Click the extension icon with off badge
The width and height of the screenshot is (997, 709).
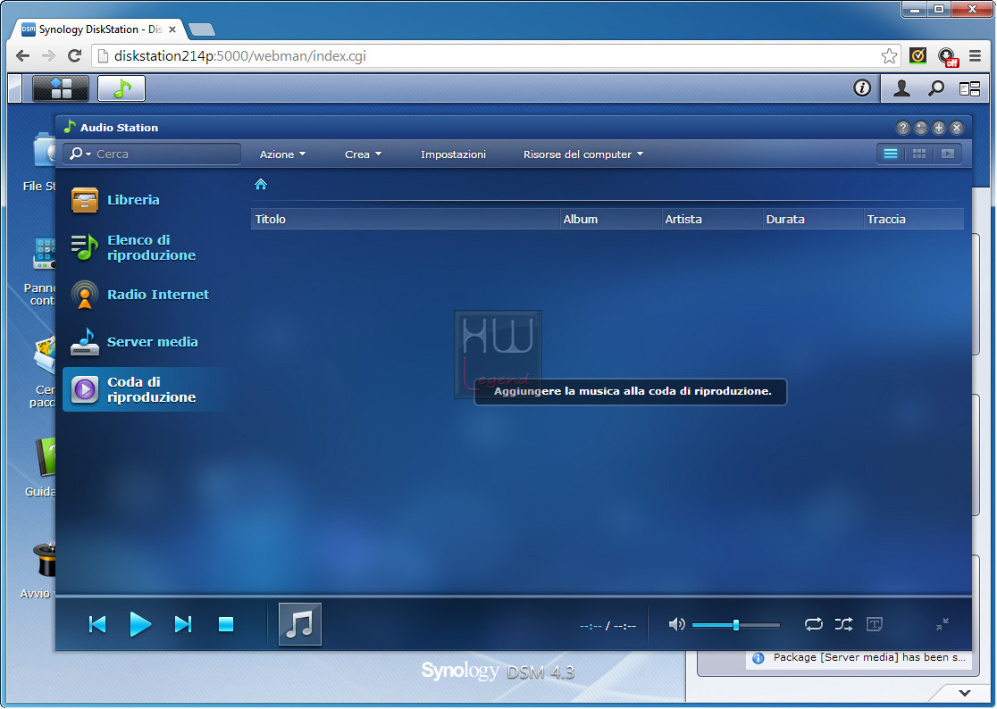(x=948, y=56)
